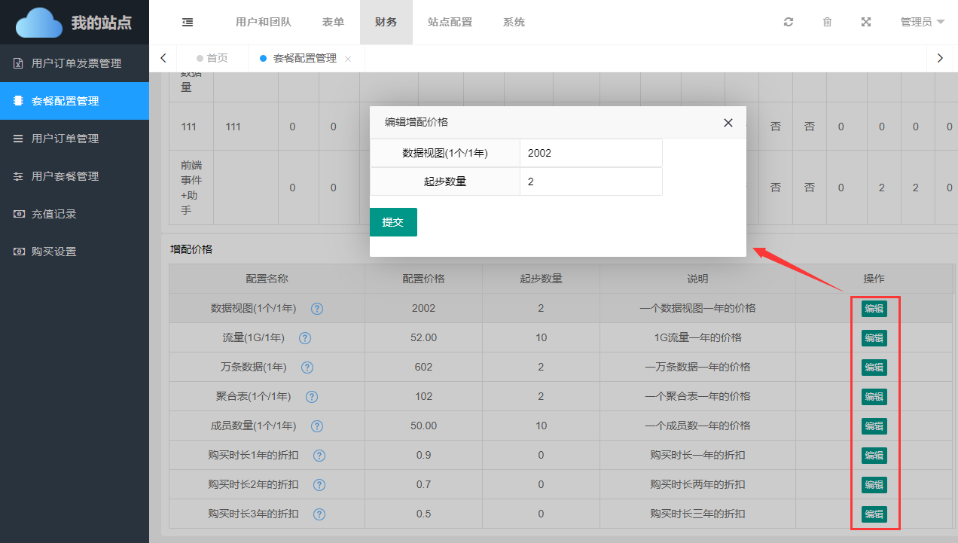The width and height of the screenshot is (958, 543).
Task: Go to 充值记录 in the sidebar
Action: click(54, 214)
